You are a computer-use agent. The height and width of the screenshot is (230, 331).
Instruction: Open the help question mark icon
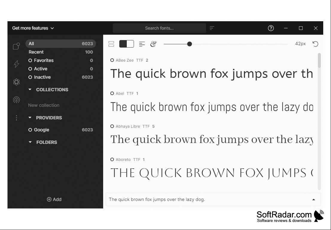(x=271, y=28)
